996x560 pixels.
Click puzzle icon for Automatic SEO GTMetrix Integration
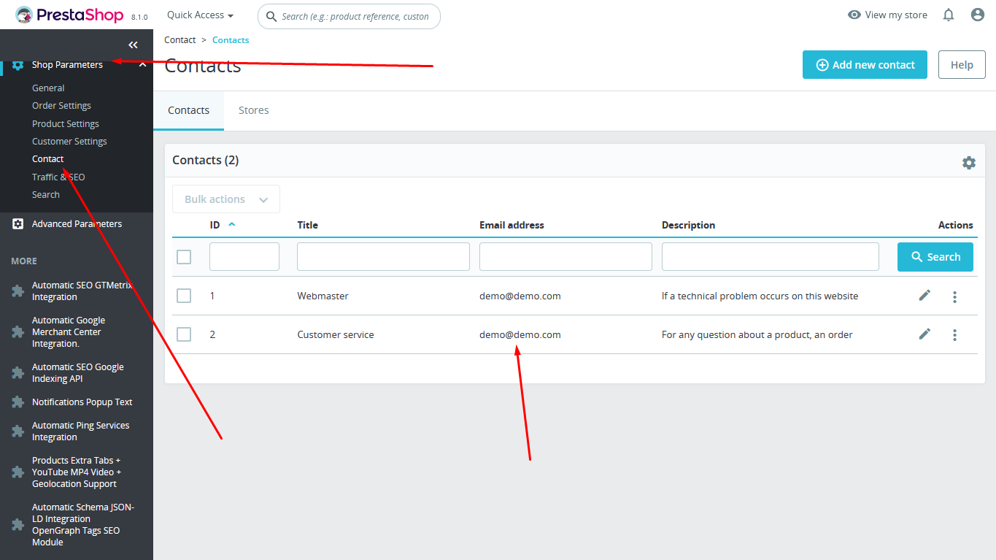click(x=18, y=291)
